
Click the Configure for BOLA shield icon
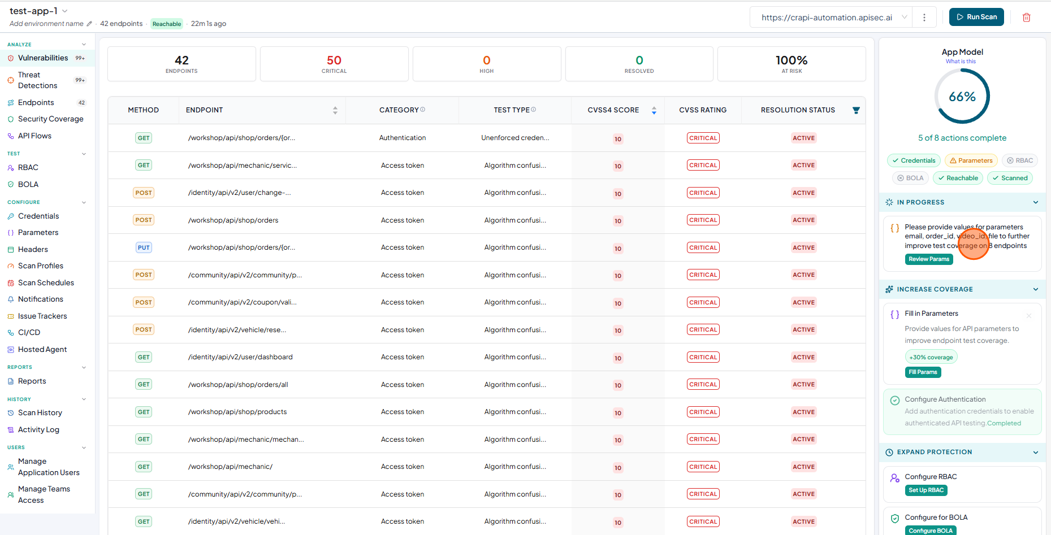895,519
